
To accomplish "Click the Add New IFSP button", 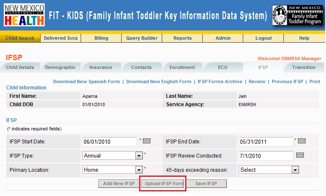I will [x=119, y=183].
